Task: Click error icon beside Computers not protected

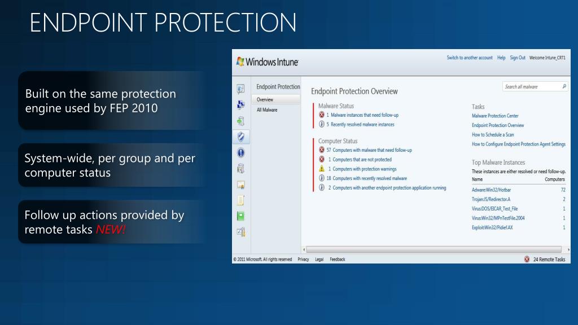Action: pos(322,159)
